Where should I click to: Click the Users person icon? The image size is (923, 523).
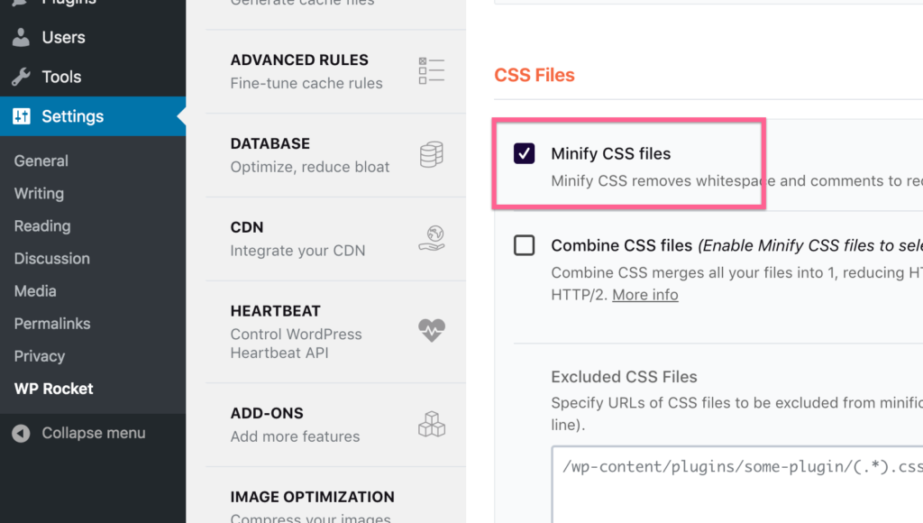[21, 38]
